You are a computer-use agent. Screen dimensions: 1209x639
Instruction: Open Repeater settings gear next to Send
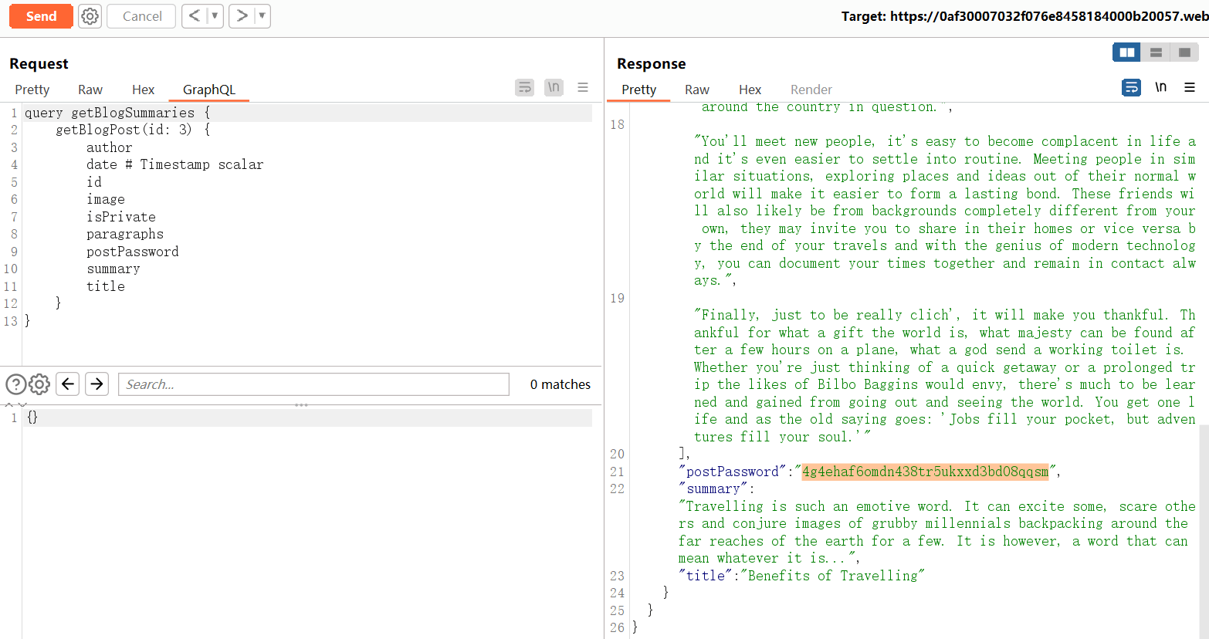(x=90, y=16)
